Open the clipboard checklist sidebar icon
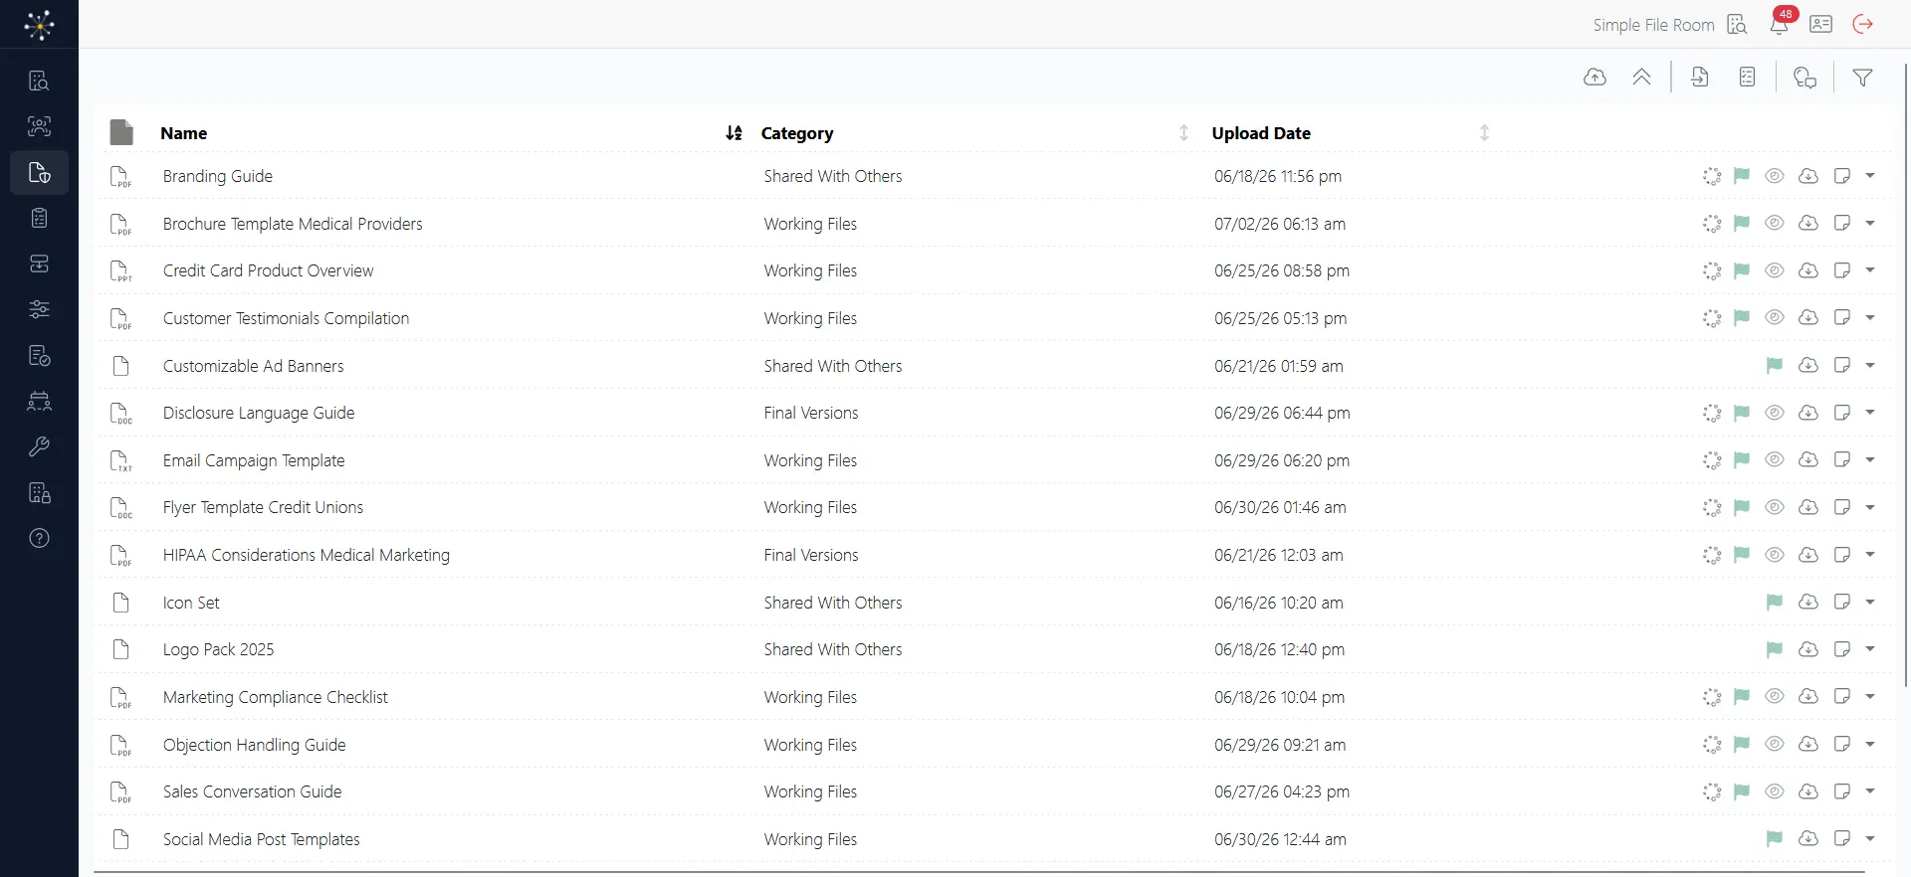The height and width of the screenshot is (877, 1911). 39,218
